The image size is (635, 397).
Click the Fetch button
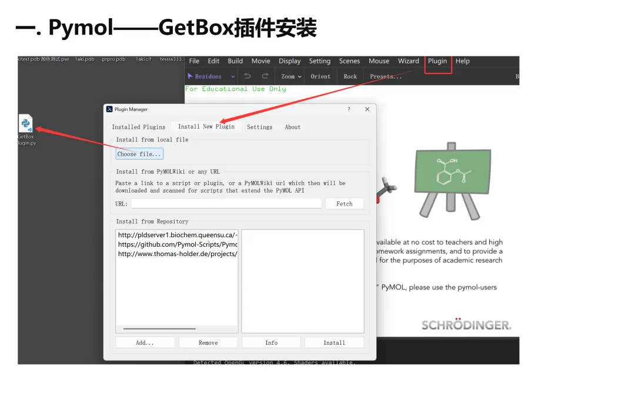point(344,204)
